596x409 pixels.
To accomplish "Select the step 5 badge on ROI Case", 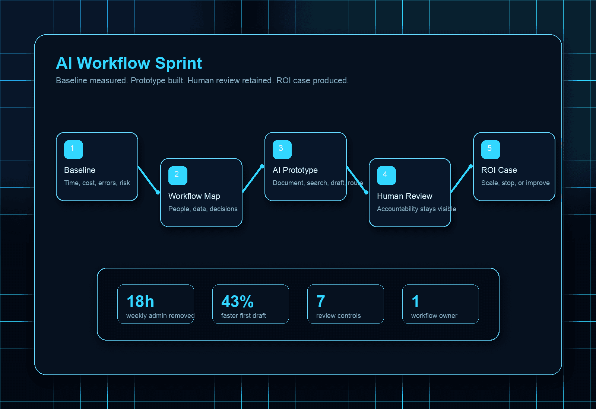I will pyautogui.click(x=490, y=149).
